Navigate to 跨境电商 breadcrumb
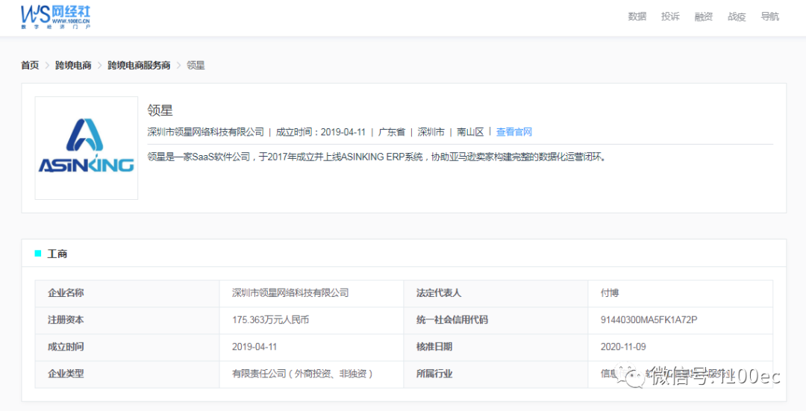Viewport: 806px width, 411px height. tap(73, 66)
